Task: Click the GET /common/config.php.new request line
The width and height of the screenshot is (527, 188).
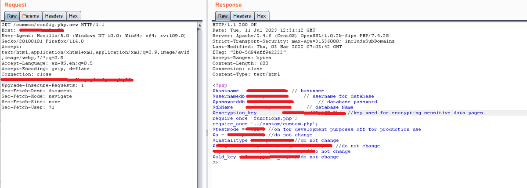Action: (53, 24)
